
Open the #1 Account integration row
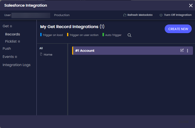point(133,51)
